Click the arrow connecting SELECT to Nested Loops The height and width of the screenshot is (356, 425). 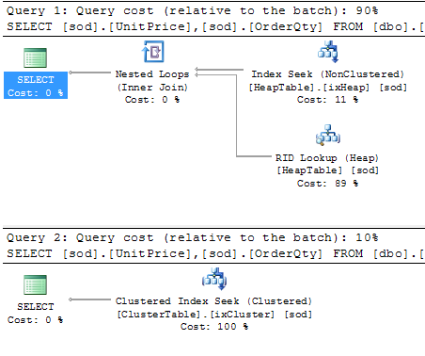tap(90, 73)
